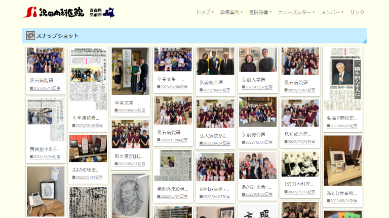The height and width of the screenshot is (218, 389).
Task: Expand the メンバー dropdown menu
Action: tap(332, 12)
